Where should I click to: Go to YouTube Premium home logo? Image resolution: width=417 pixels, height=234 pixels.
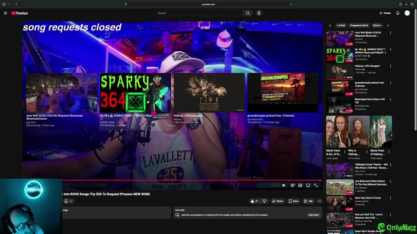(20, 13)
